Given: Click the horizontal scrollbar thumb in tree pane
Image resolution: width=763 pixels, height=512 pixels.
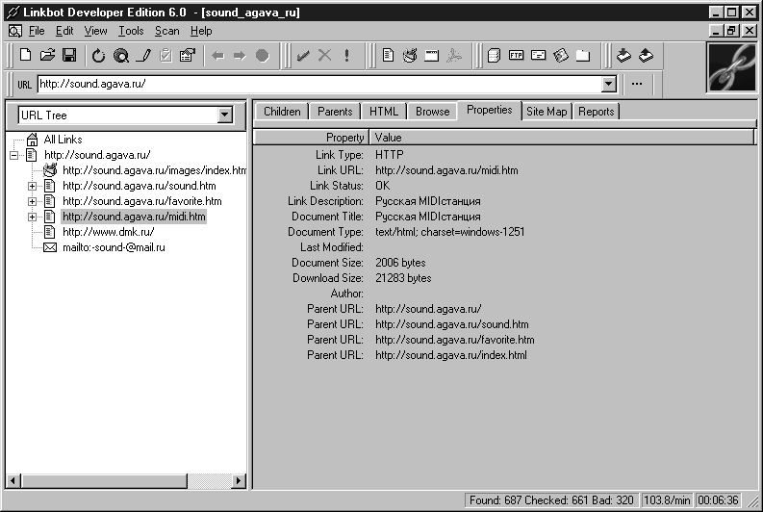Looking at the screenshot, I should pyautogui.click(x=104, y=481).
